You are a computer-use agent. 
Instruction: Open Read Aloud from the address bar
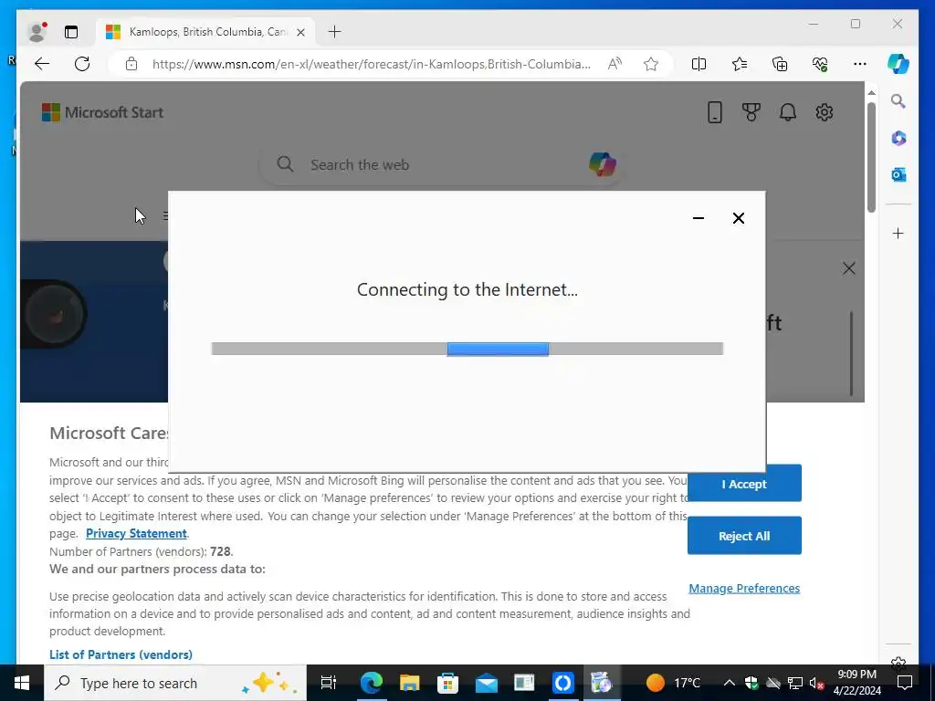pyautogui.click(x=615, y=64)
